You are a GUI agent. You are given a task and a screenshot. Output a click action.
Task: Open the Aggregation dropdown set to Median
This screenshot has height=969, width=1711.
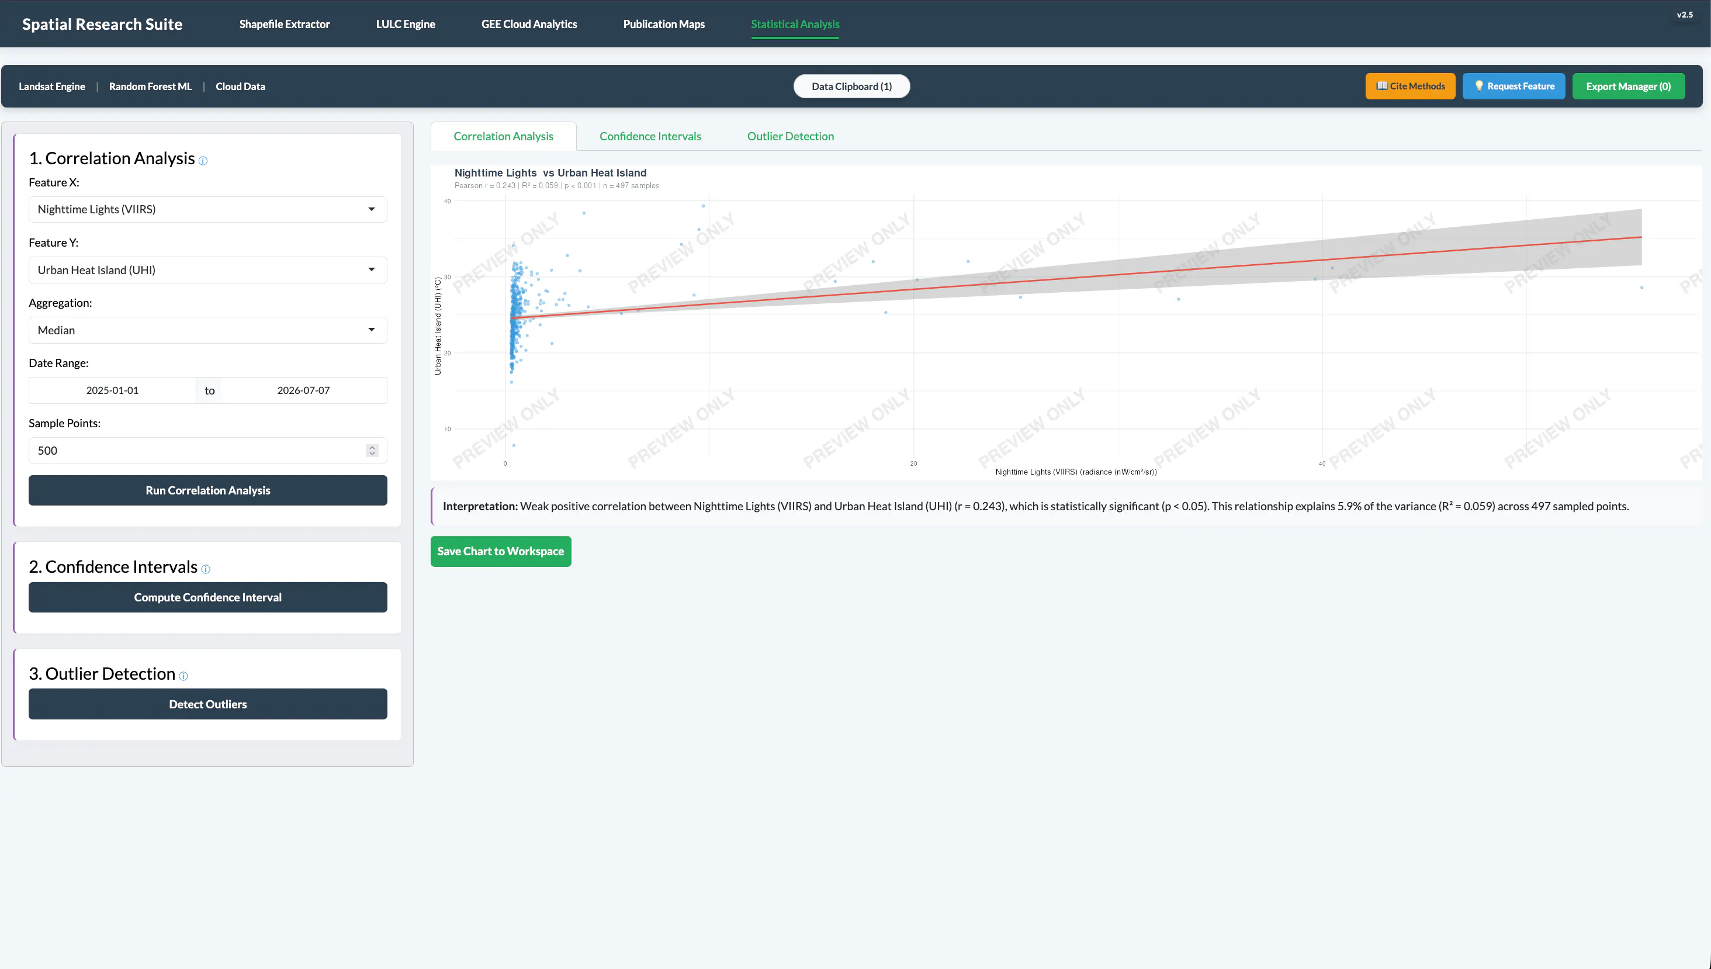point(207,330)
